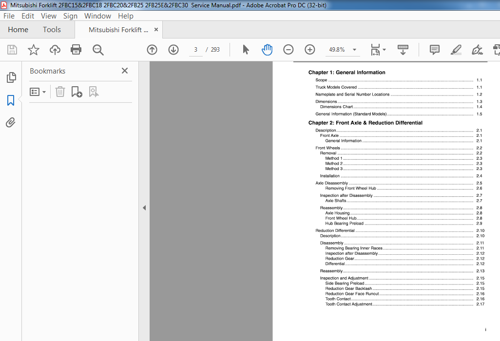Viewport: 500px width, 341px height.
Task: Add document to starred favorites
Action: click(34, 50)
